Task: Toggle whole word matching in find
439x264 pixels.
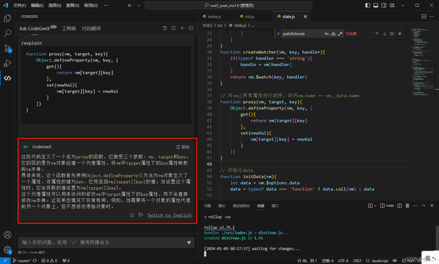Action: [x=333, y=33]
